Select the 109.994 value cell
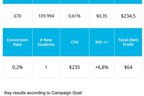This screenshot has width=144, height=96. tap(46, 16)
